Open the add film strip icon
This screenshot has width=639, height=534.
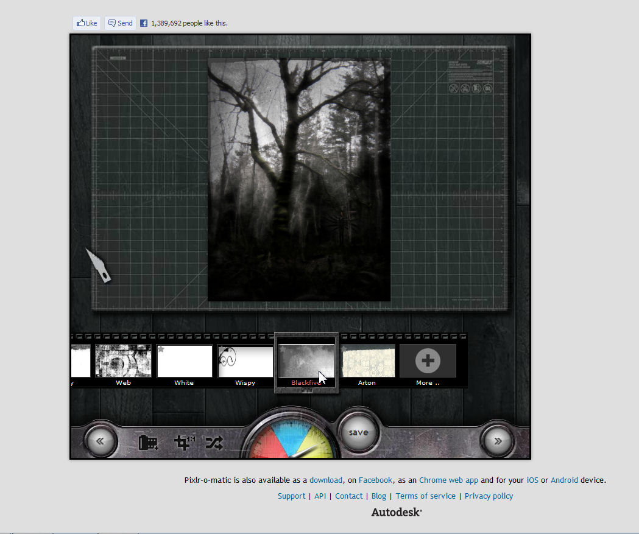[x=149, y=443]
